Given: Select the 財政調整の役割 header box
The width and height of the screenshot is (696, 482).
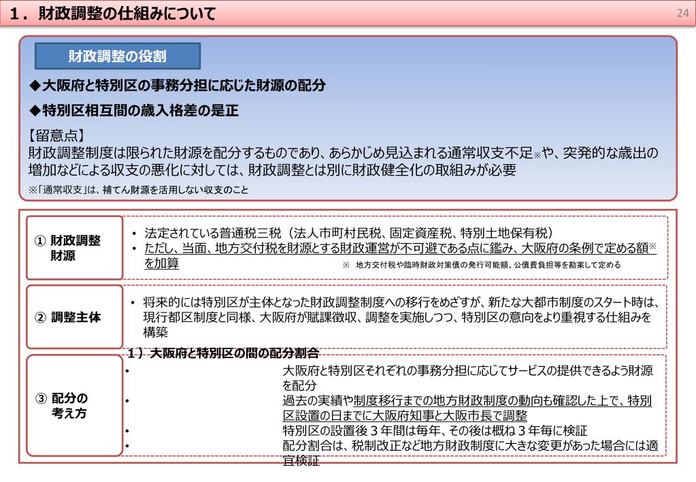Looking at the screenshot, I should [x=118, y=56].
